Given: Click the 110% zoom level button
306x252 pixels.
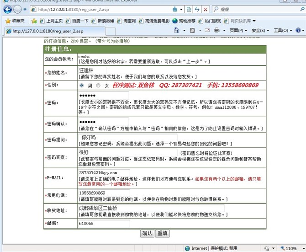Looking at the screenshot, I should pyautogui.click(x=289, y=248).
